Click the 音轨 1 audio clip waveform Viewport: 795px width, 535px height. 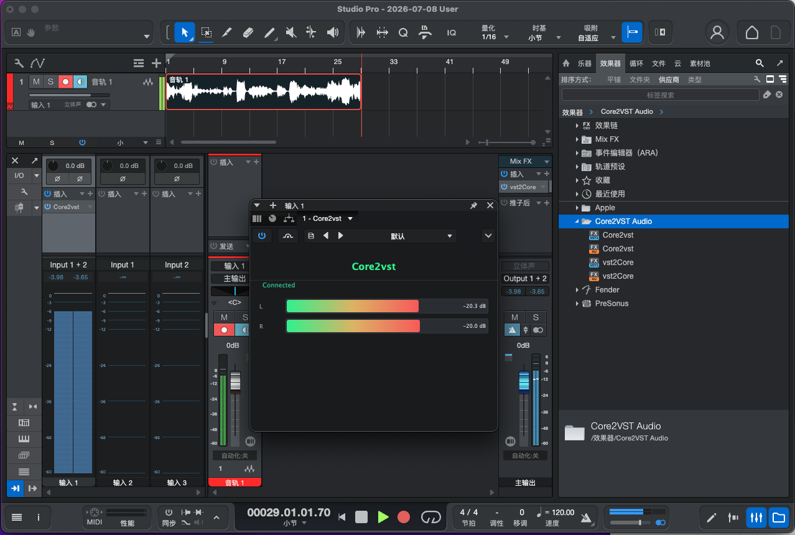(x=264, y=92)
